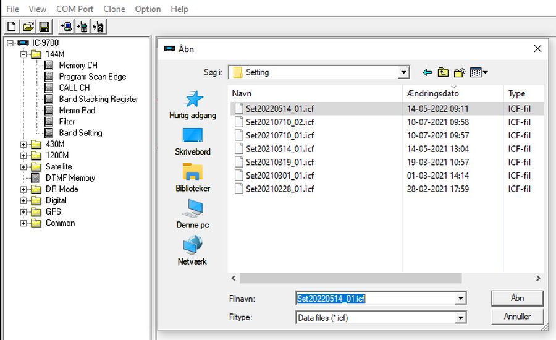Select the Skrivebord shortcut
Screen dimensions: 556x340
pos(193,142)
